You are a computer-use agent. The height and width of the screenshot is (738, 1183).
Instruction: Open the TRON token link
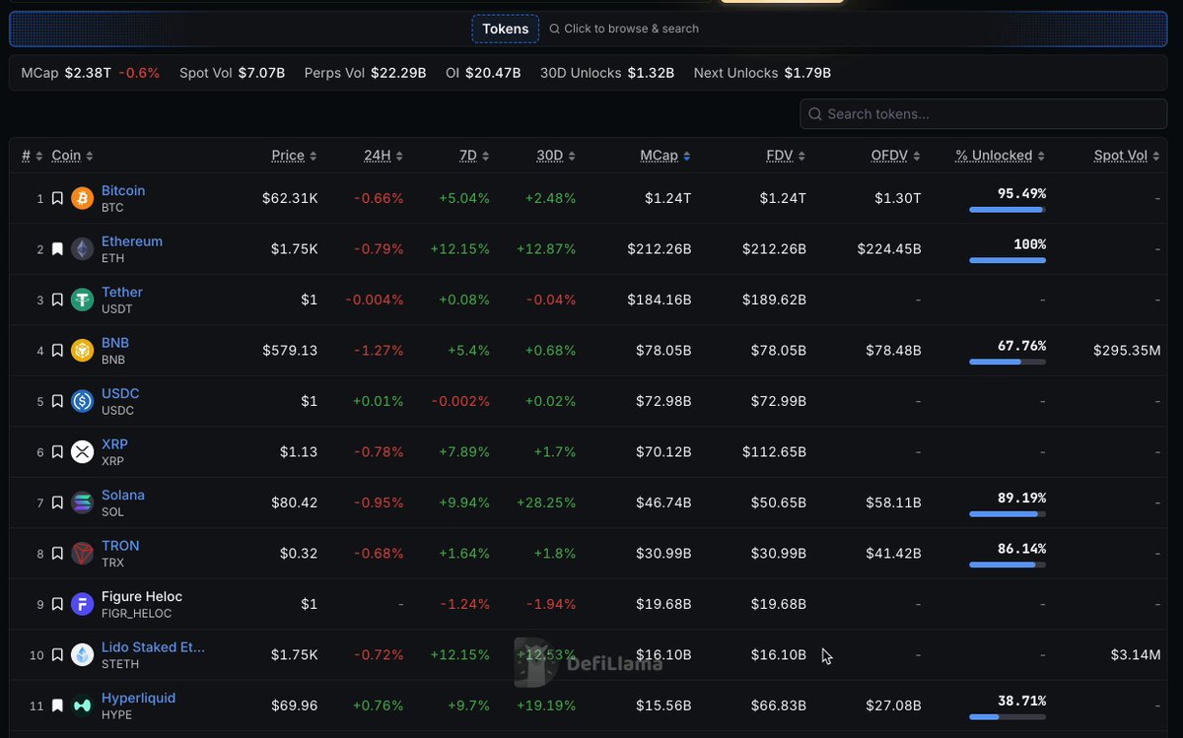[120, 546]
